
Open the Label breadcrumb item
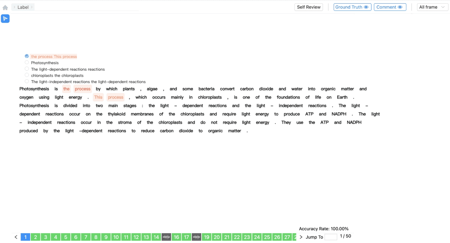point(23,7)
